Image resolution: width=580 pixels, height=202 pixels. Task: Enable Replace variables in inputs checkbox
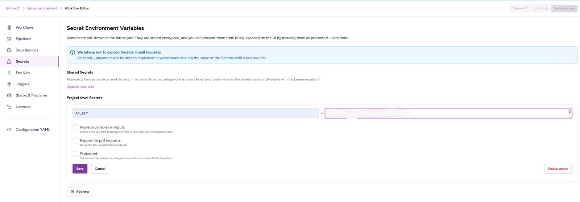[x=75, y=127]
